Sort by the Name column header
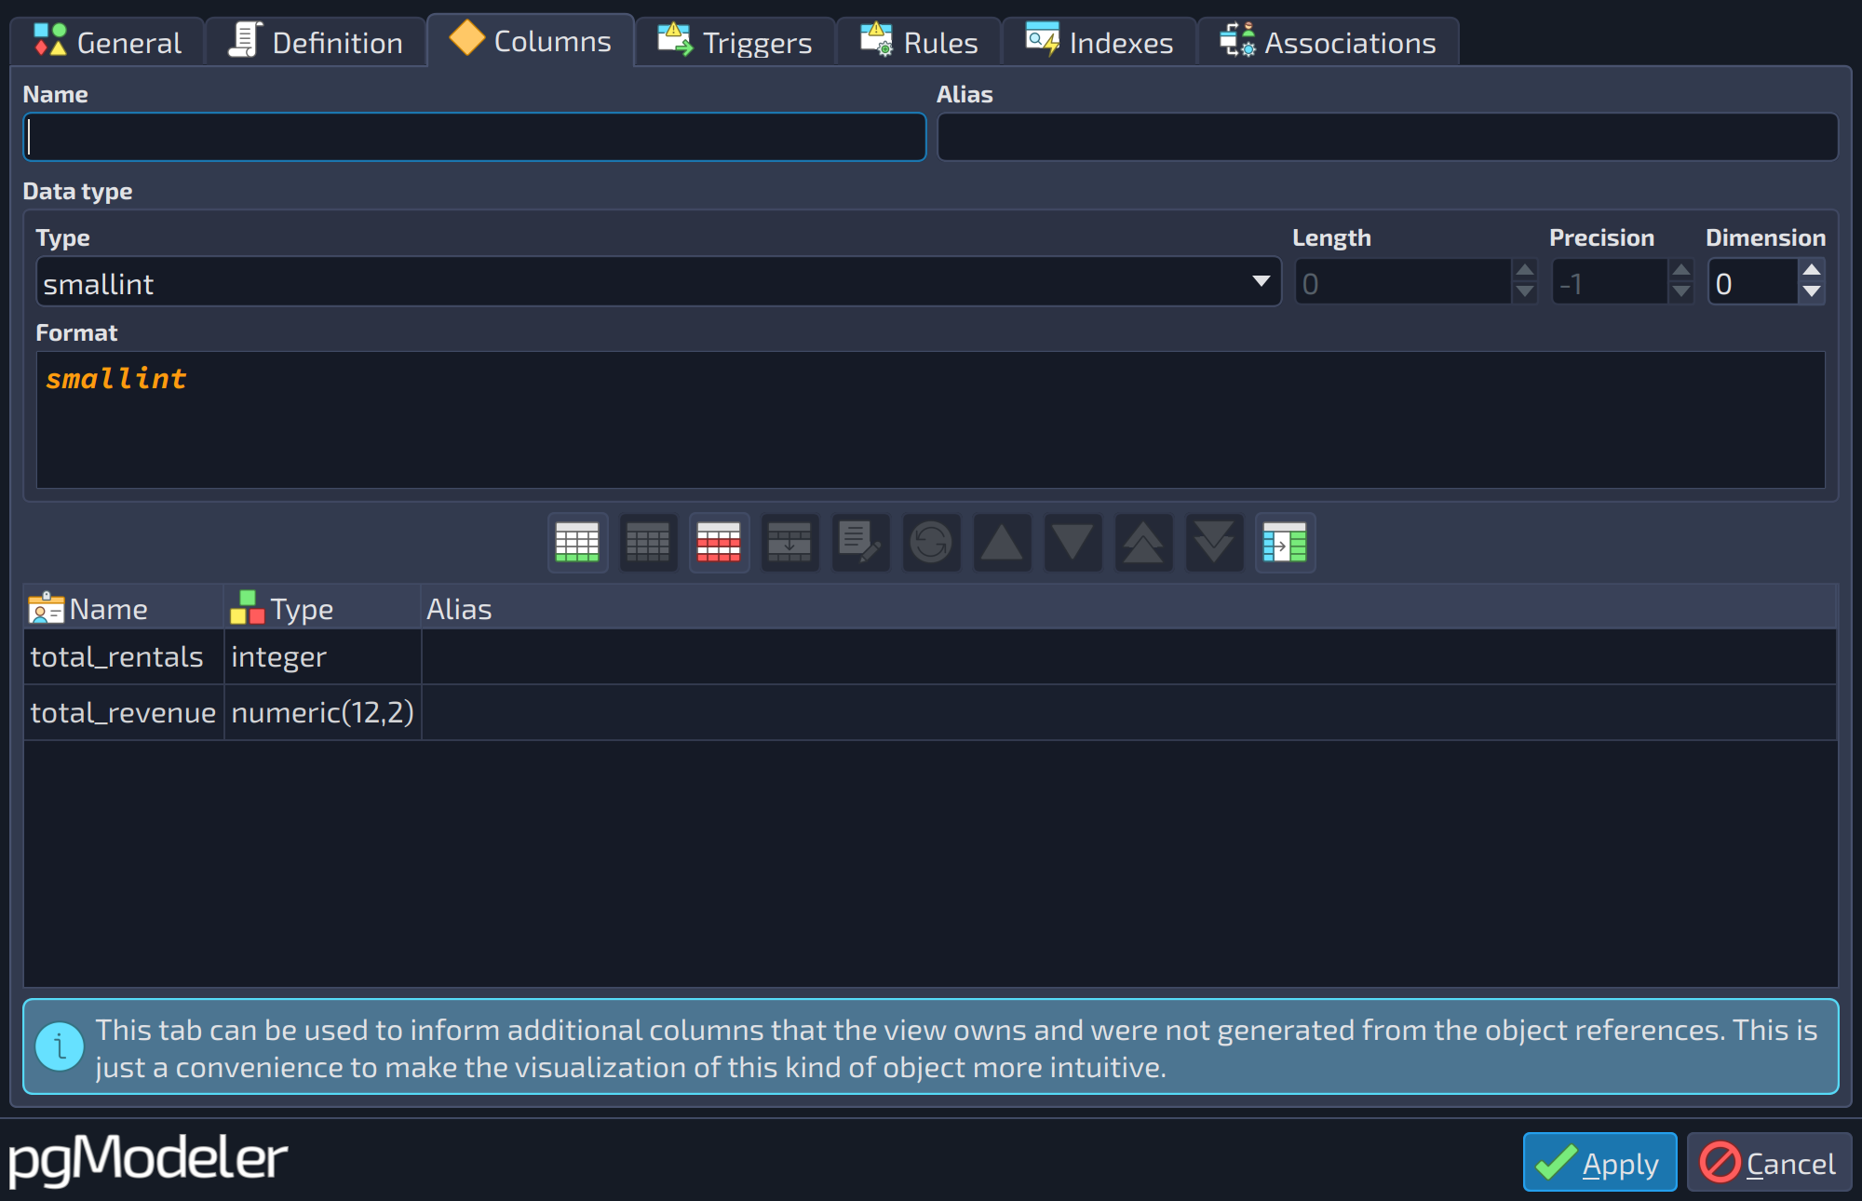This screenshot has width=1862, height=1201. 124,609
